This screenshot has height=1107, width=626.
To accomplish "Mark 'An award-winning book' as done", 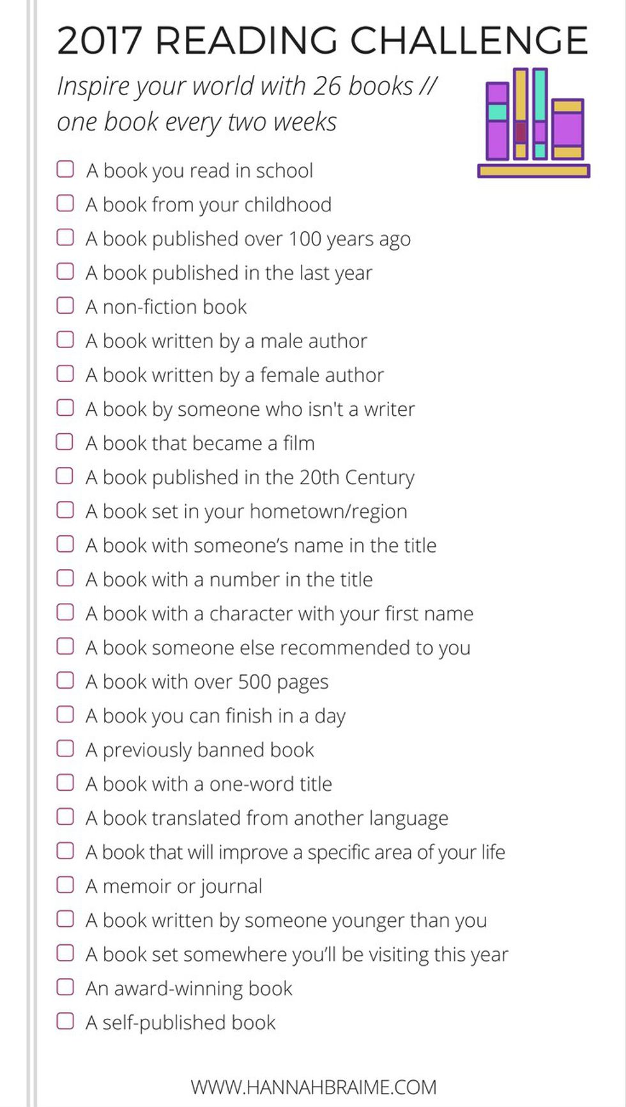I will pos(65,987).
